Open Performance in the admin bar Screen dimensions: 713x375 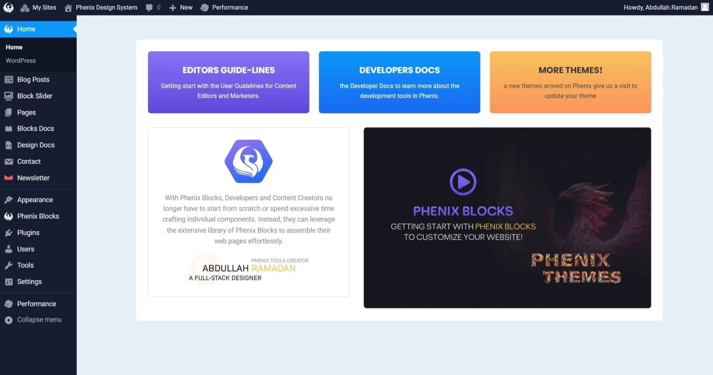(224, 8)
